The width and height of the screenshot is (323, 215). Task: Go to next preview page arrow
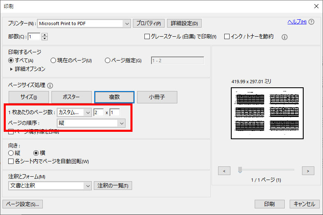point(308,171)
